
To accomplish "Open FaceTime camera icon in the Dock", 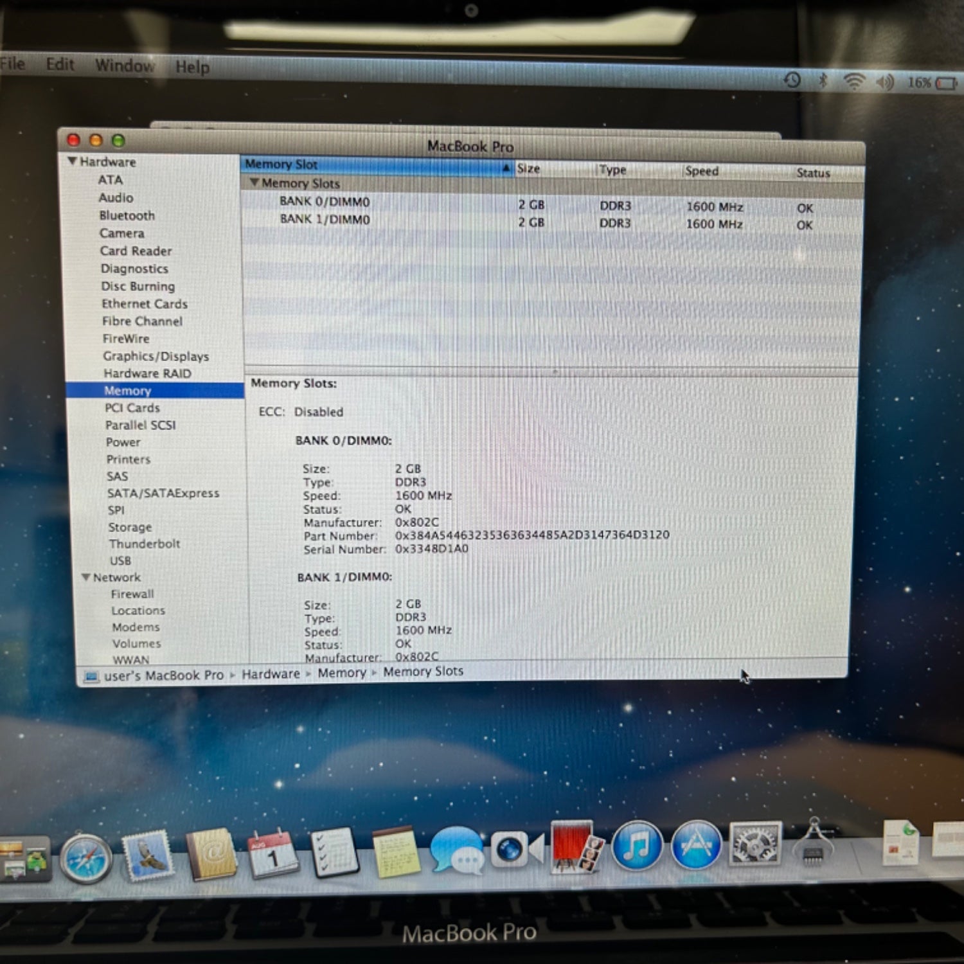I will (517, 849).
